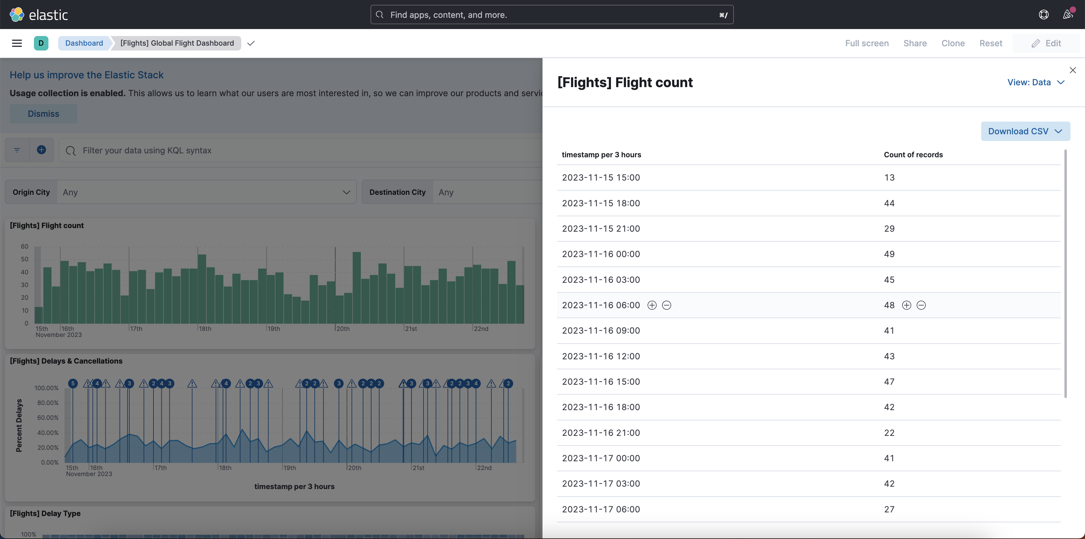
Task: Open the help menu lifebuoy icon
Action: [x=1043, y=15]
